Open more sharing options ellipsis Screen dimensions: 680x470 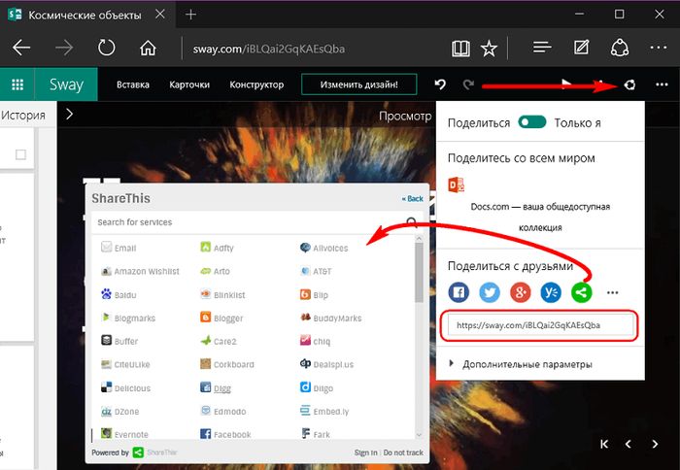click(612, 292)
